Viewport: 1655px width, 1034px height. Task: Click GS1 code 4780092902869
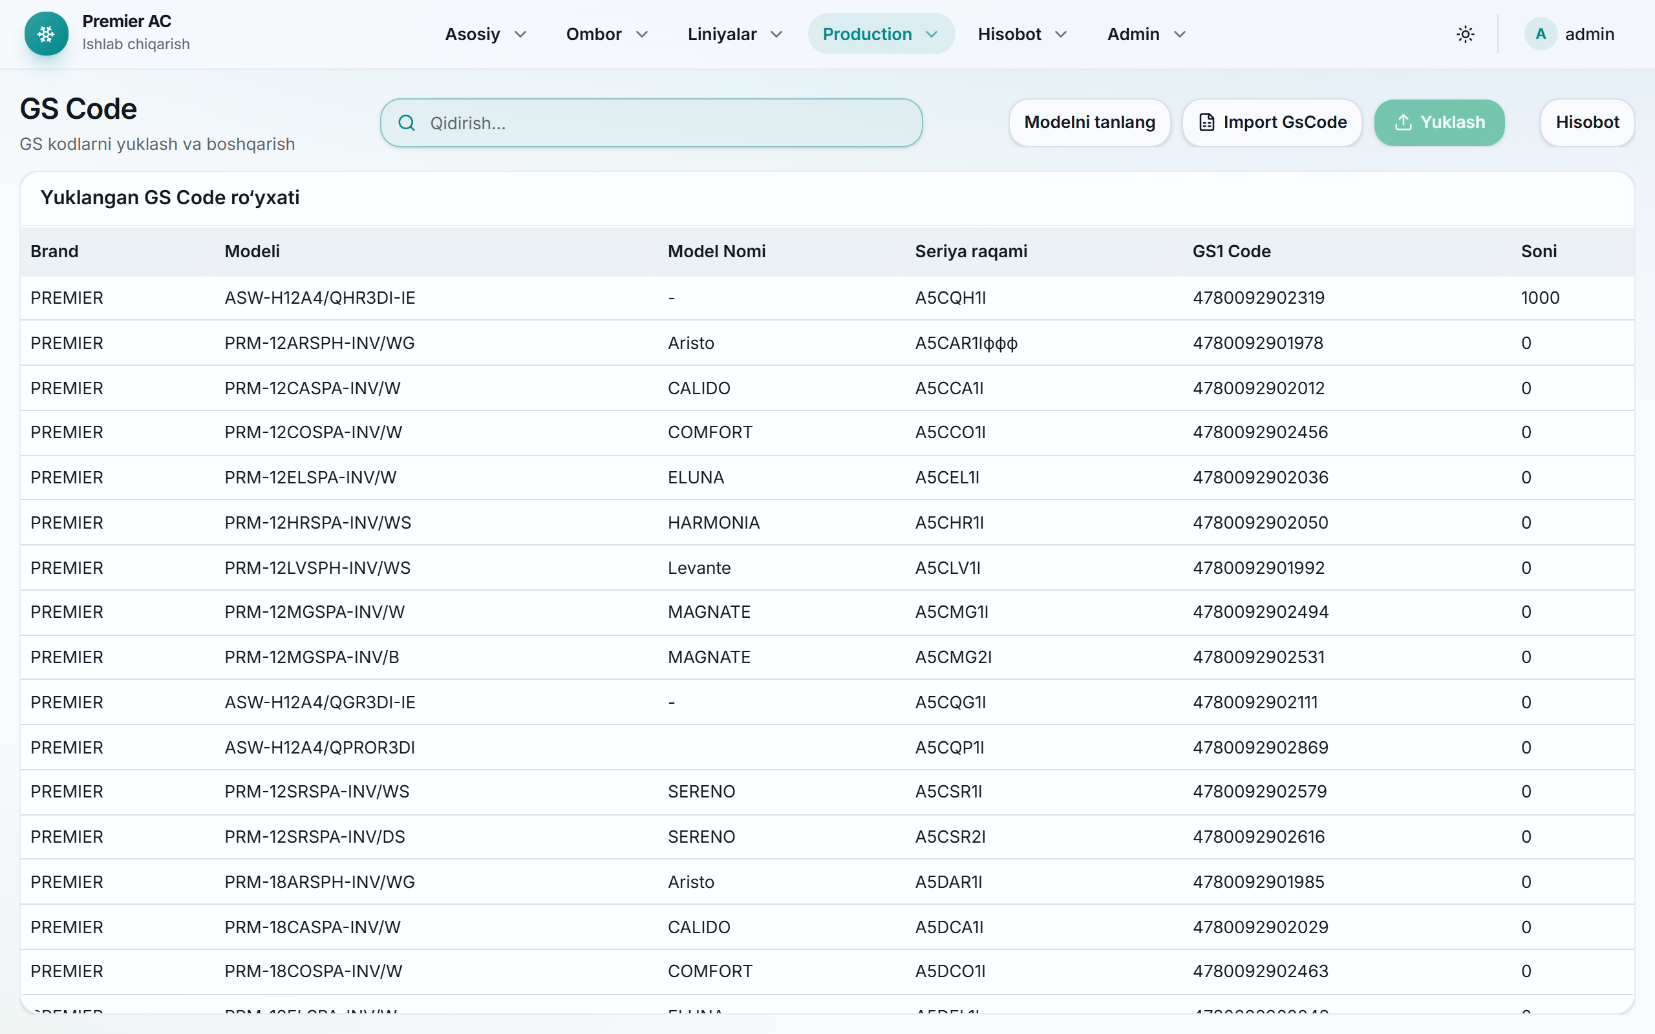[x=1261, y=748]
